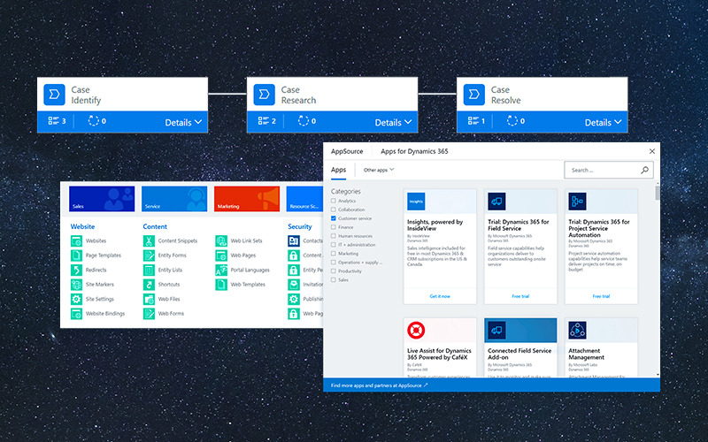Click the Redirects icon
Viewport: 708px width, 442px height.
(x=76, y=270)
